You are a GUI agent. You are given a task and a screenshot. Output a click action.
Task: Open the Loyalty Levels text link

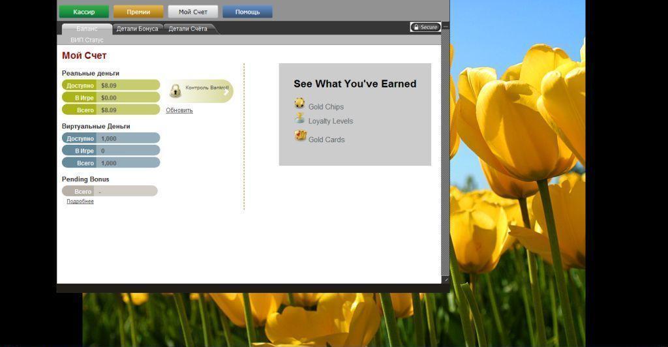(331, 121)
